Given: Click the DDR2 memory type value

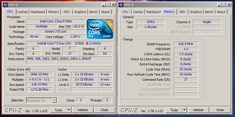Looking at the screenshot, I should 151,22.
